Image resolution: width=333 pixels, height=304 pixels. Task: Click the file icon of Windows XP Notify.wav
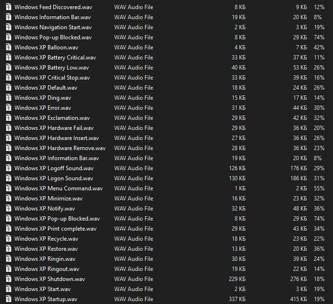point(8,208)
